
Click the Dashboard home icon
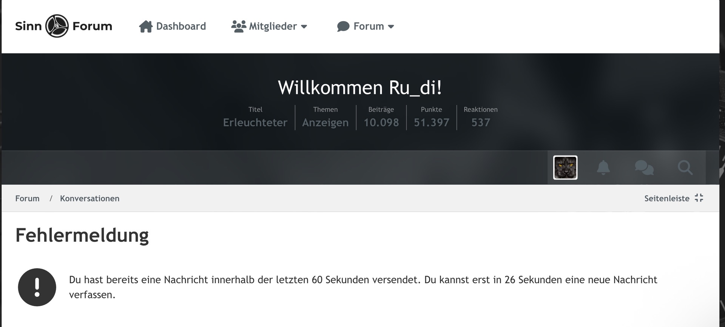pyautogui.click(x=145, y=26)
